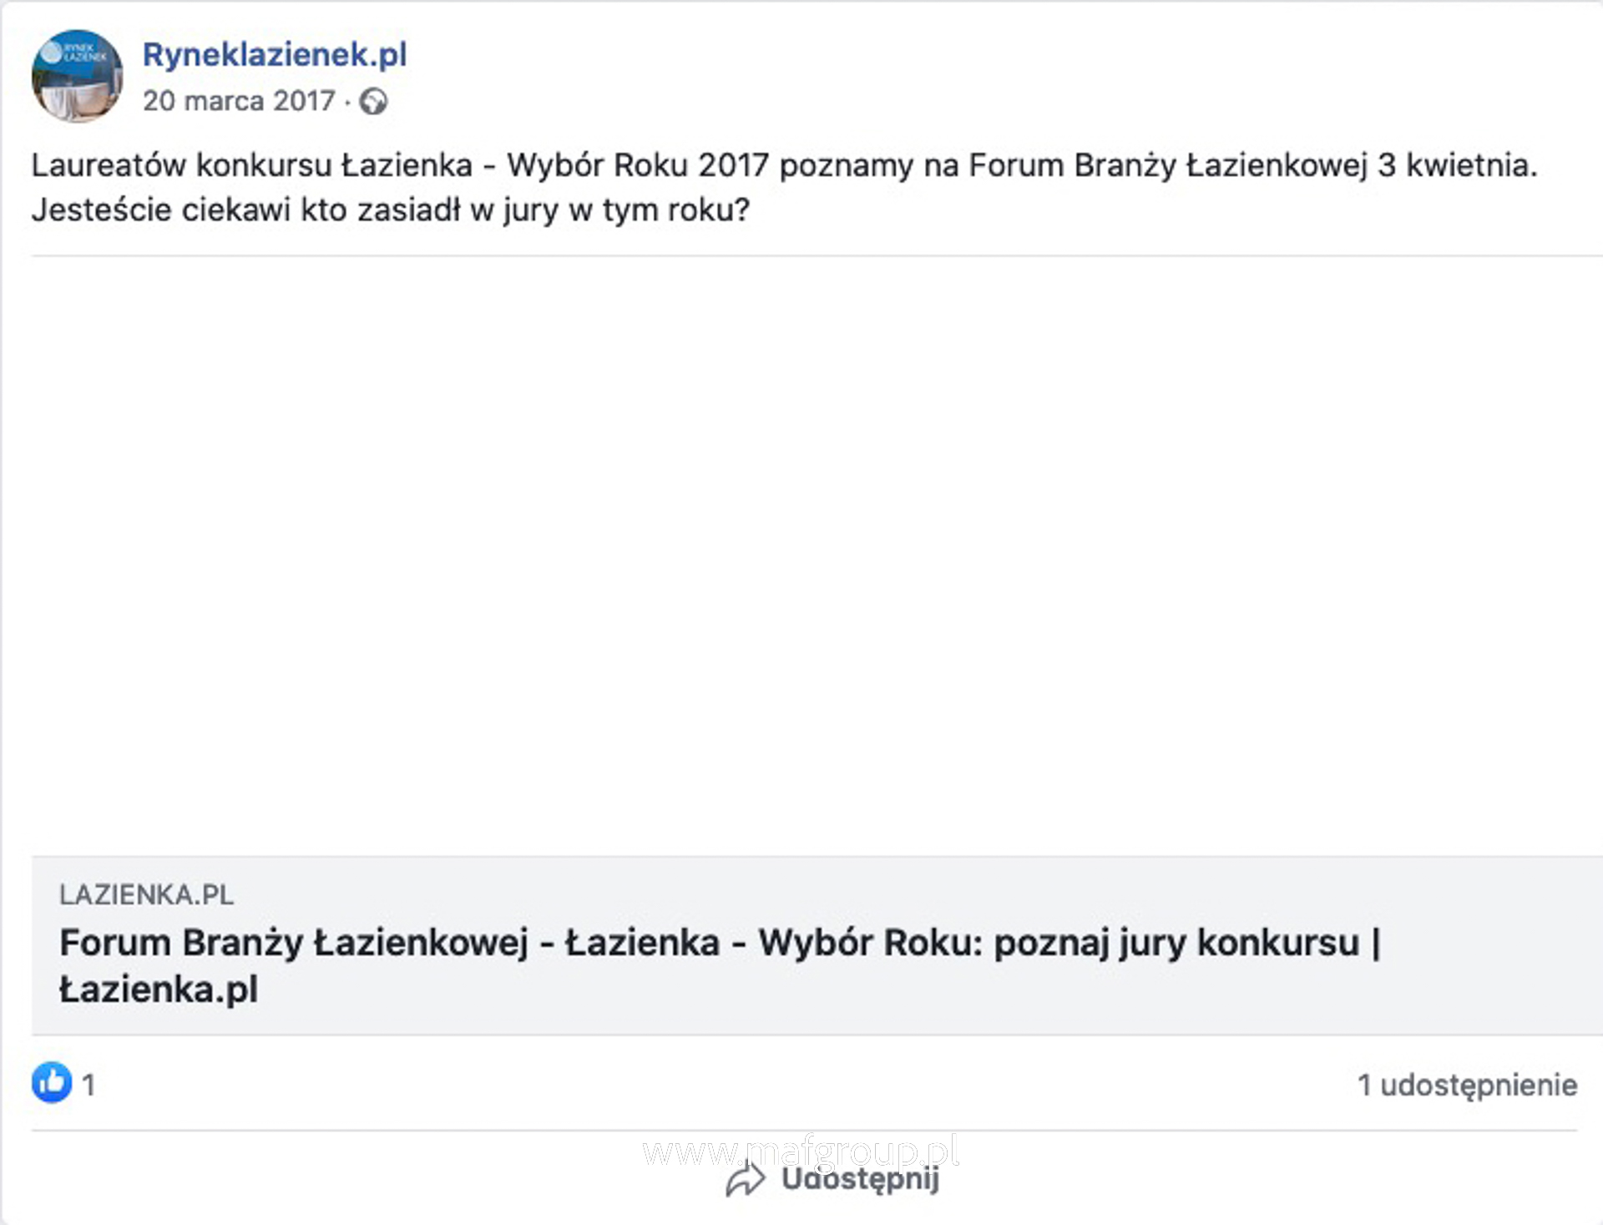Click poznaj jury konkursu in link title
This screenshot has width=1603, height=1225.
coord(1177,944)
